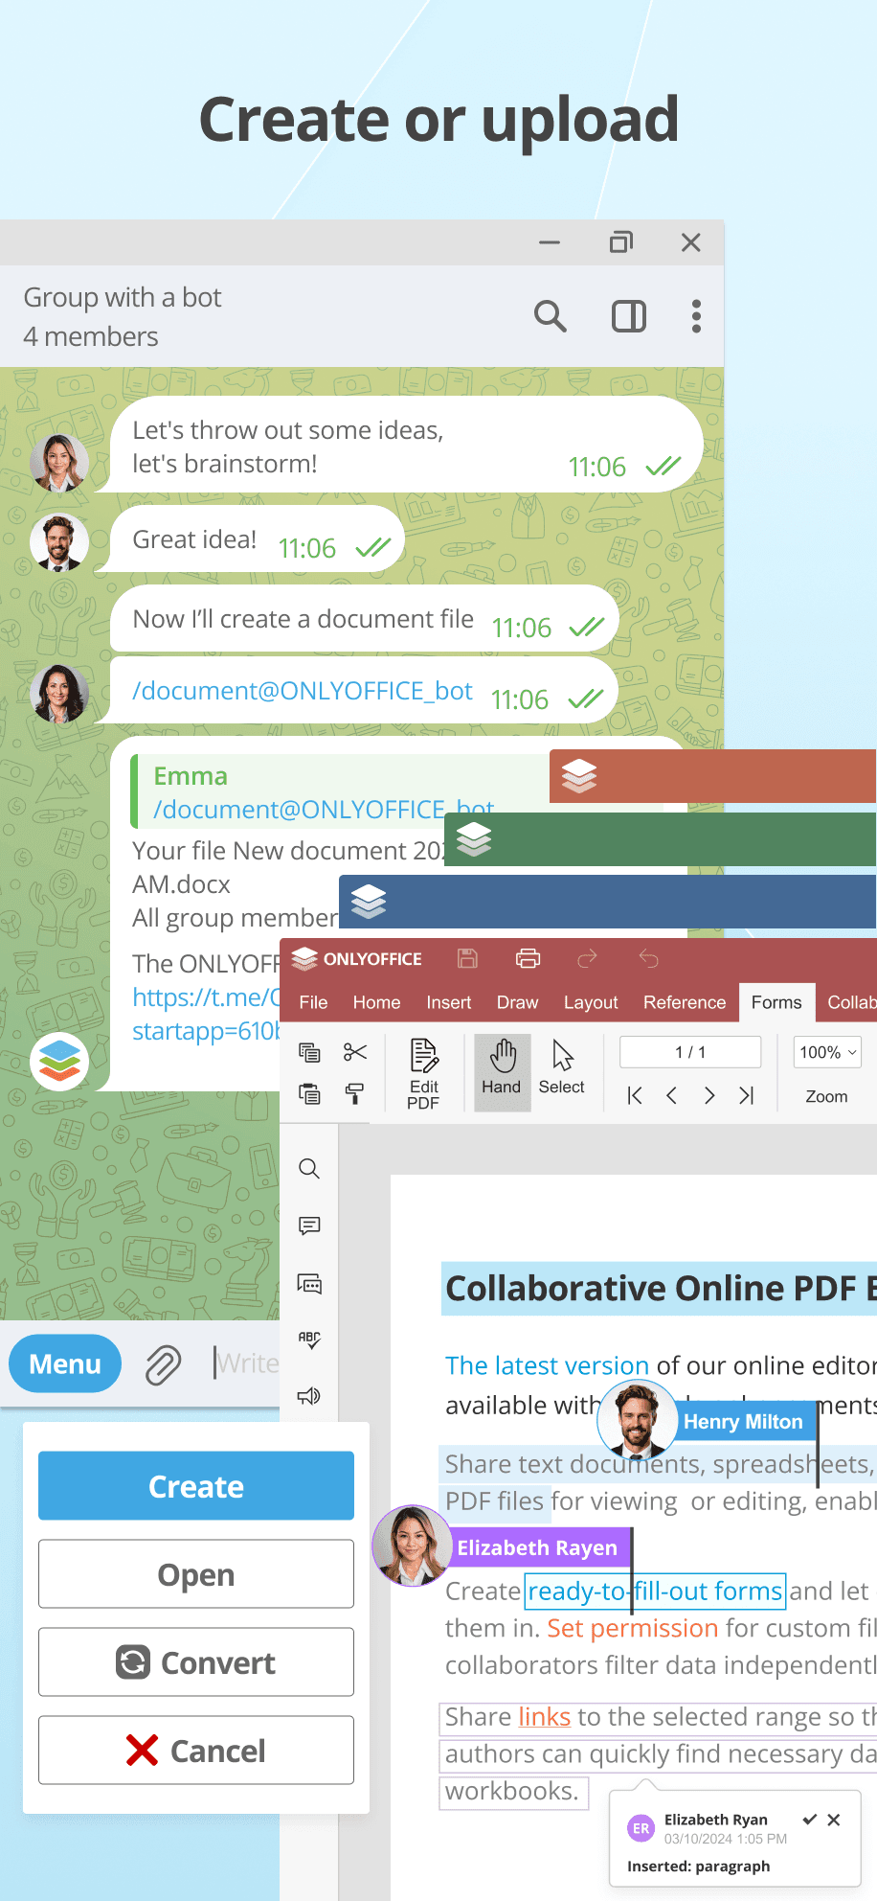Click the Convert button
This screenshot has height=1901, width=877.
tap(196, 1662)
